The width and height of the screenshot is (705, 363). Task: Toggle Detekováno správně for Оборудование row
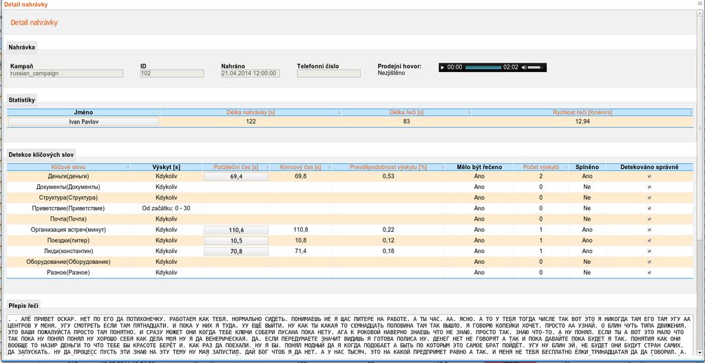649,262
